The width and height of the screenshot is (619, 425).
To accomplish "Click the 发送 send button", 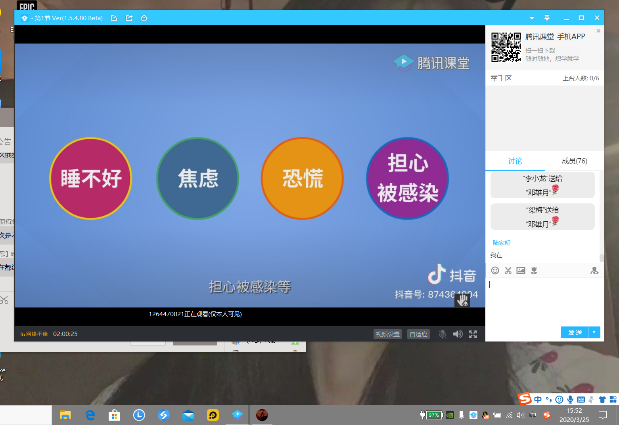I will 575,332.
